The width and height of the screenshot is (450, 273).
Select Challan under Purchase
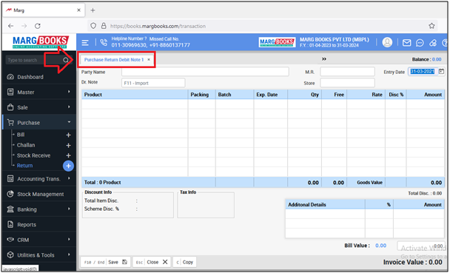[x=26, y=145]
